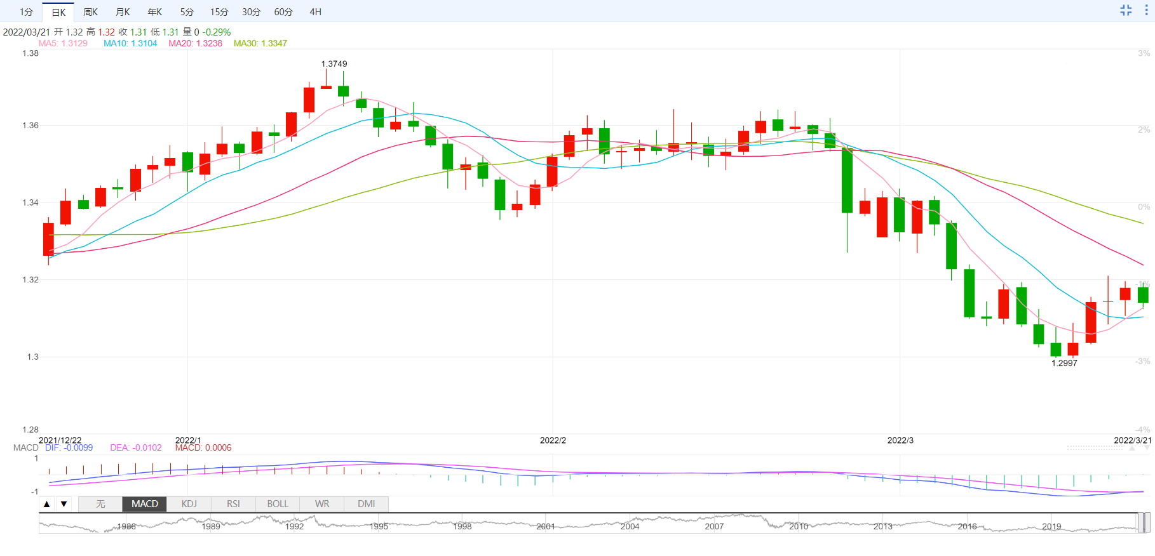
Task: Toggle the RSI indicator on
Action: point(233,504)
